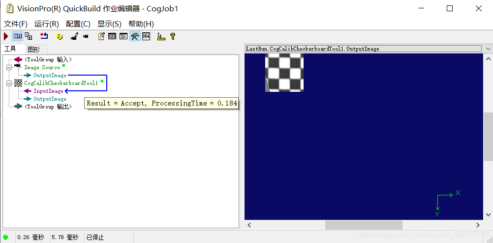493x243 pixels.
Task: Switch to the 工具 tab
Action: coord(10,49)
